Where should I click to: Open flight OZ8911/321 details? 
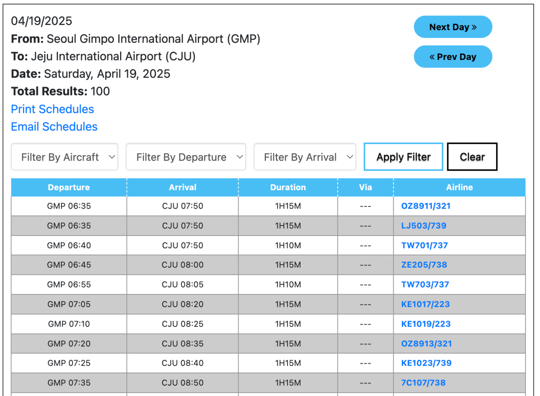(x=425, y=206)
